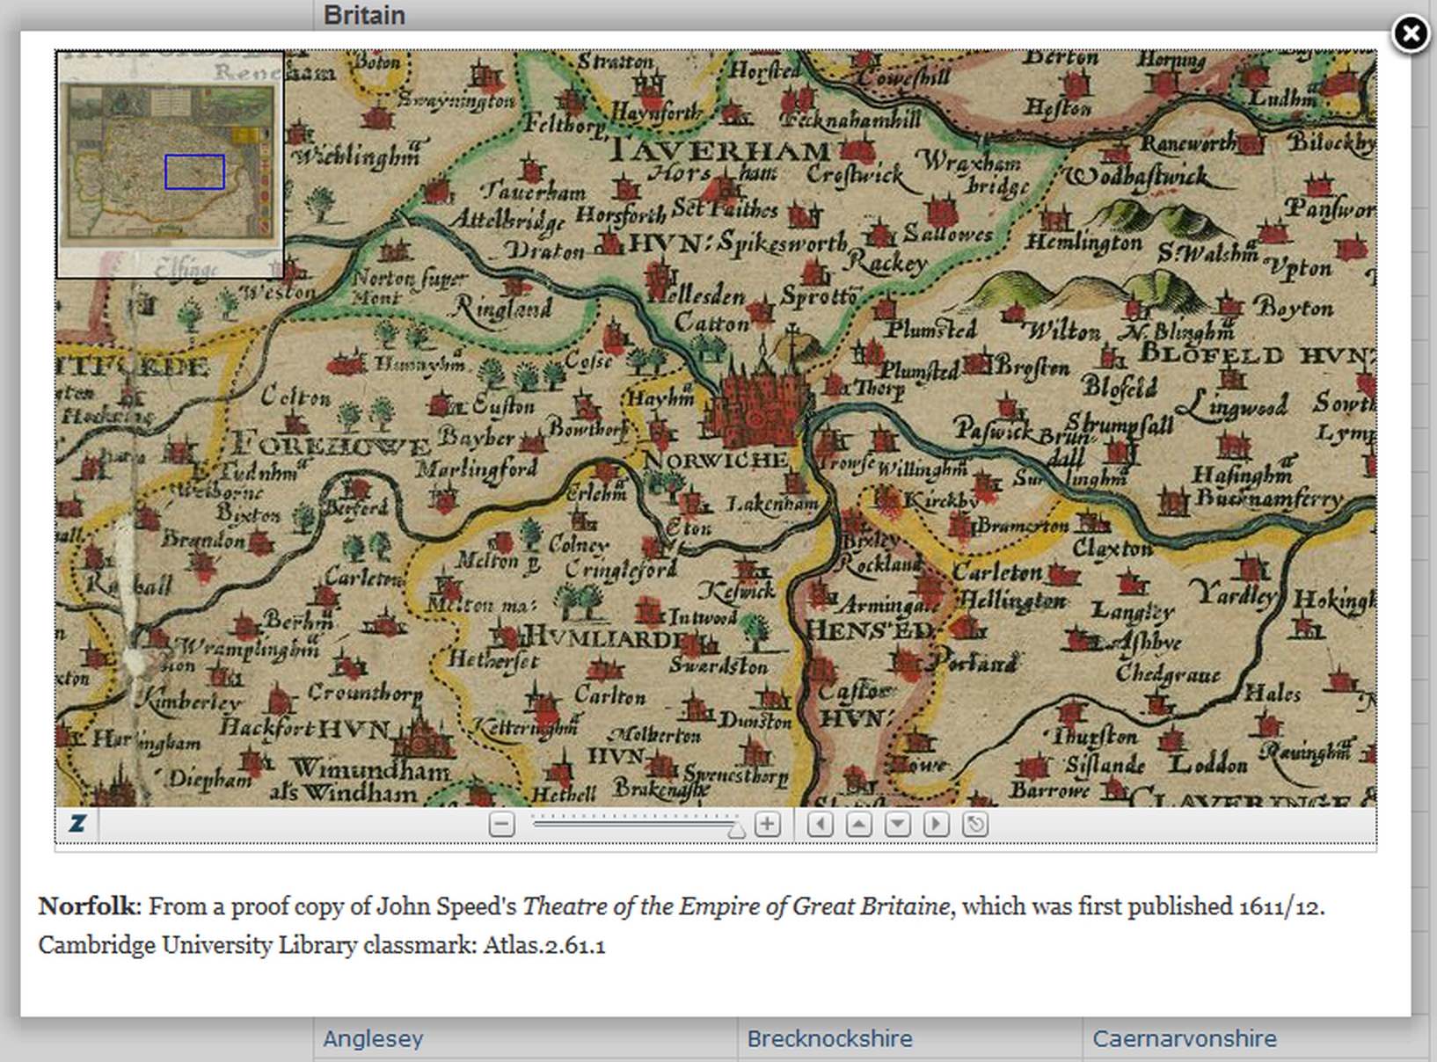Image resolution: width=1437 pixels, height=1062 pixels.
Task: Click the NORWICHE label on the map
Action: point(716,460)
